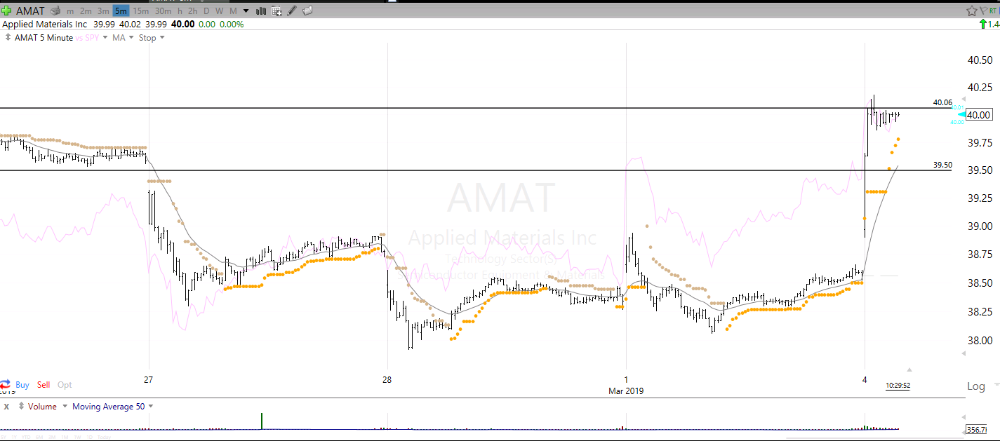Select the Daily 'D' timeframe

point(206,11)
